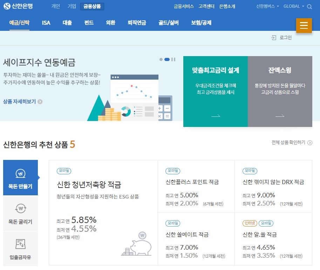Click 7.00% rate on 쏠메이트 적금
This screenshot has width=320, height=270.
click(x=189, y=248)
